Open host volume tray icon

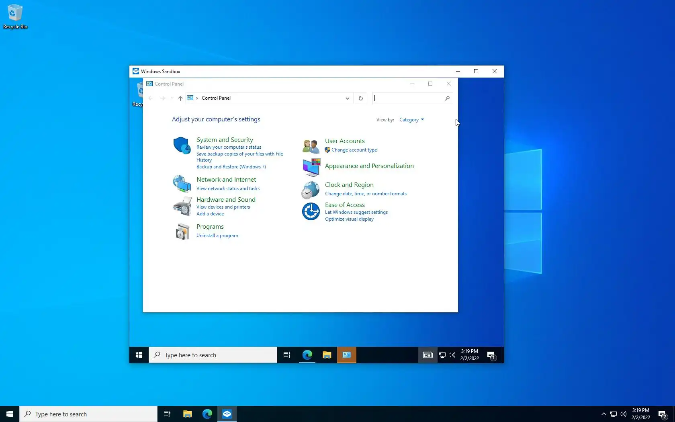(x=623, y=414)
